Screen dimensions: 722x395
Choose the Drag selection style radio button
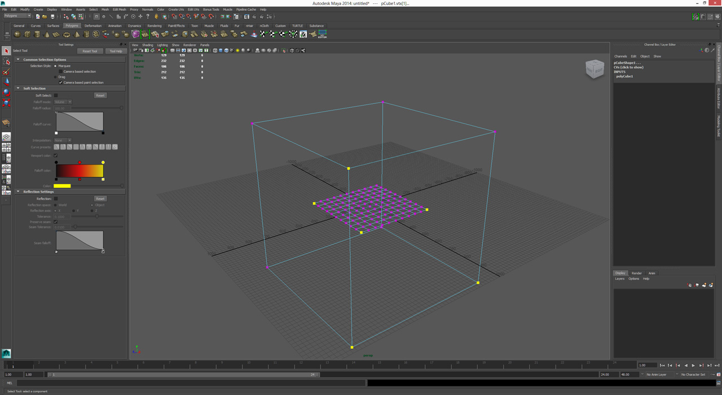coord(56,77)
